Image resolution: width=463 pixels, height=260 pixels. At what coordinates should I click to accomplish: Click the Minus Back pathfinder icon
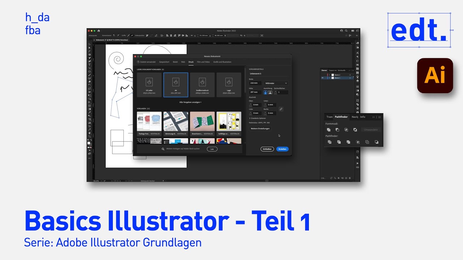point(377,142)
